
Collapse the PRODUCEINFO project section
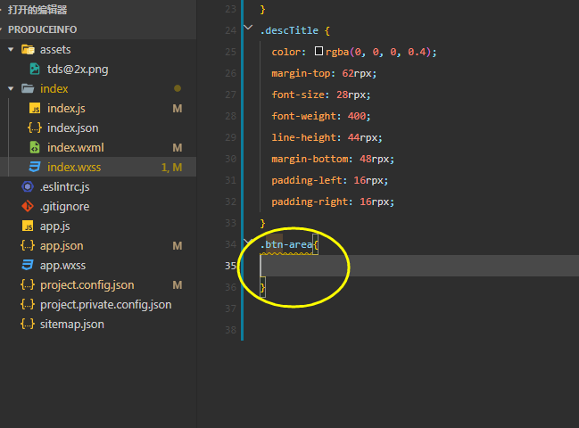point(2,29)
